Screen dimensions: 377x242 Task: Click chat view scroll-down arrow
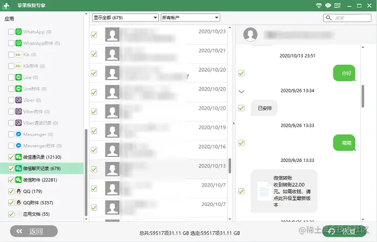click(x=363, y=219)
